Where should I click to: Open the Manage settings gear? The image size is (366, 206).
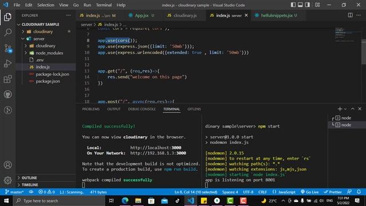click(x=7, y=180)
